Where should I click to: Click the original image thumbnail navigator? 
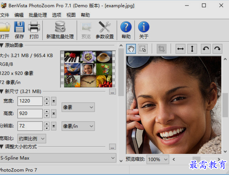tap(88, 69)
